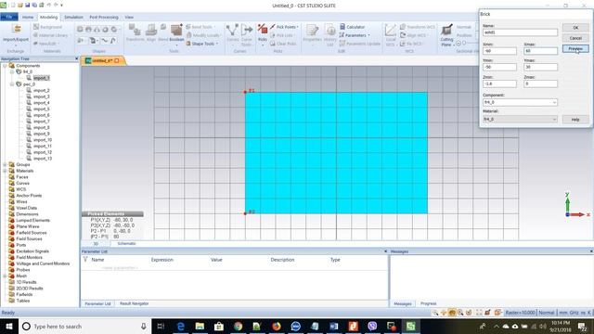The width and height of the screenshot is (594, 334).
Task: Open the File menu
Action: 9,17
